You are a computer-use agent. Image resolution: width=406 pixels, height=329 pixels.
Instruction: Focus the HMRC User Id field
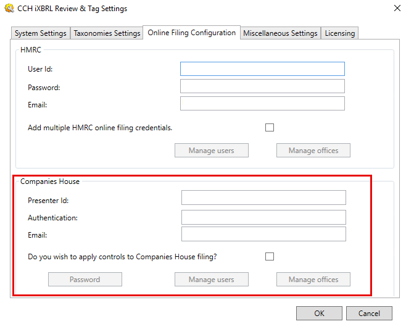click(x=262, y=69)
